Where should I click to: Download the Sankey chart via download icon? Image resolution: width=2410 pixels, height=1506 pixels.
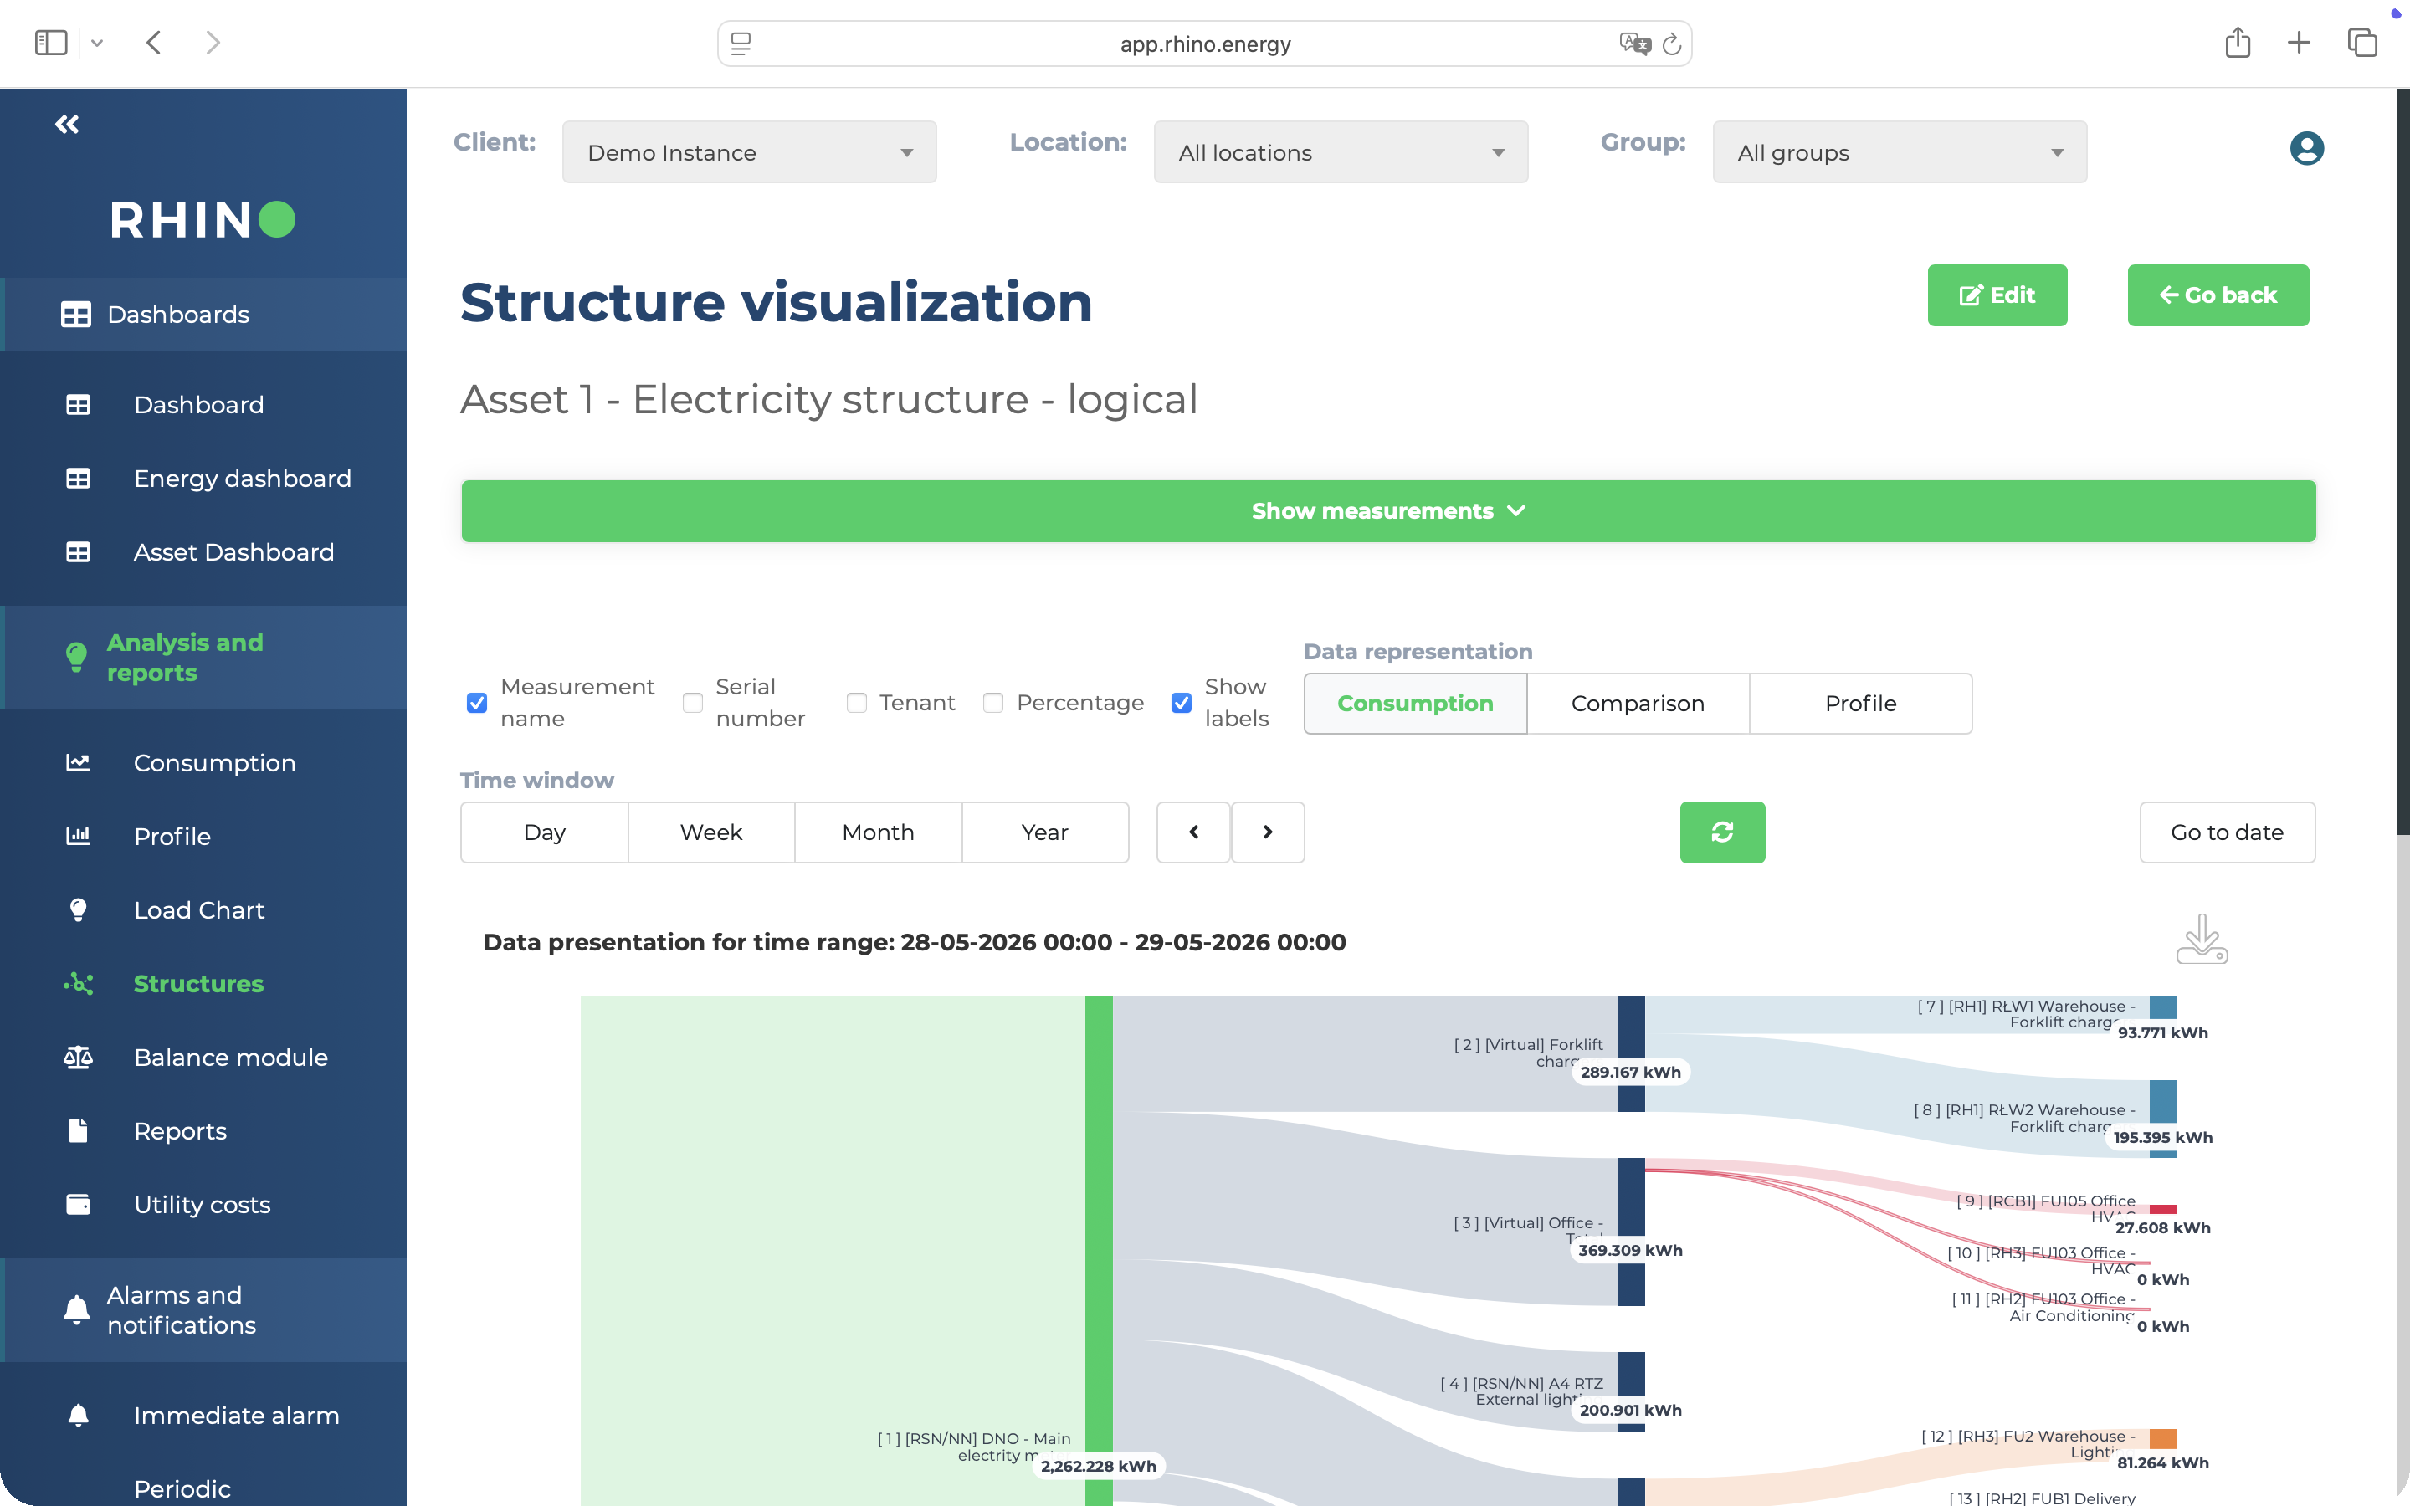pos(2201,938)
